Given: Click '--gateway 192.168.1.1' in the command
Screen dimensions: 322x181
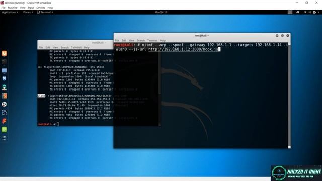Looking at the screenshot, I should (x=208, y=45).
